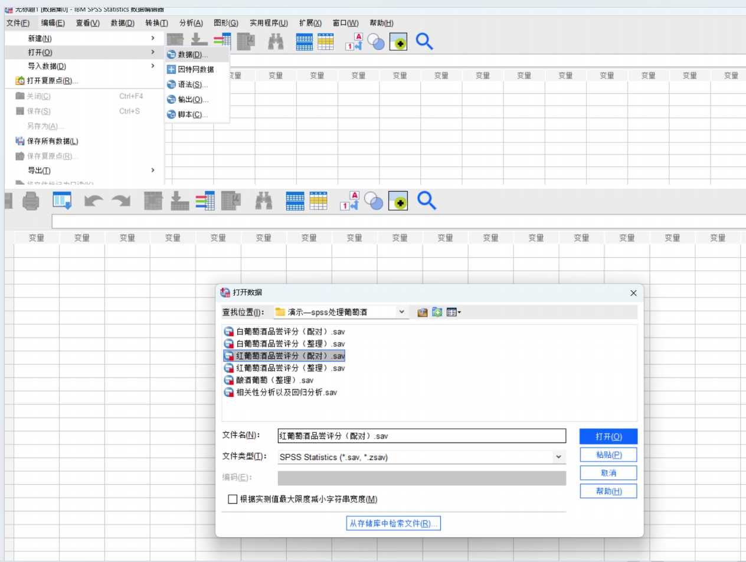Expand the 新建(N) submenu arrow

pyautogui.click(x=153, y=38)
